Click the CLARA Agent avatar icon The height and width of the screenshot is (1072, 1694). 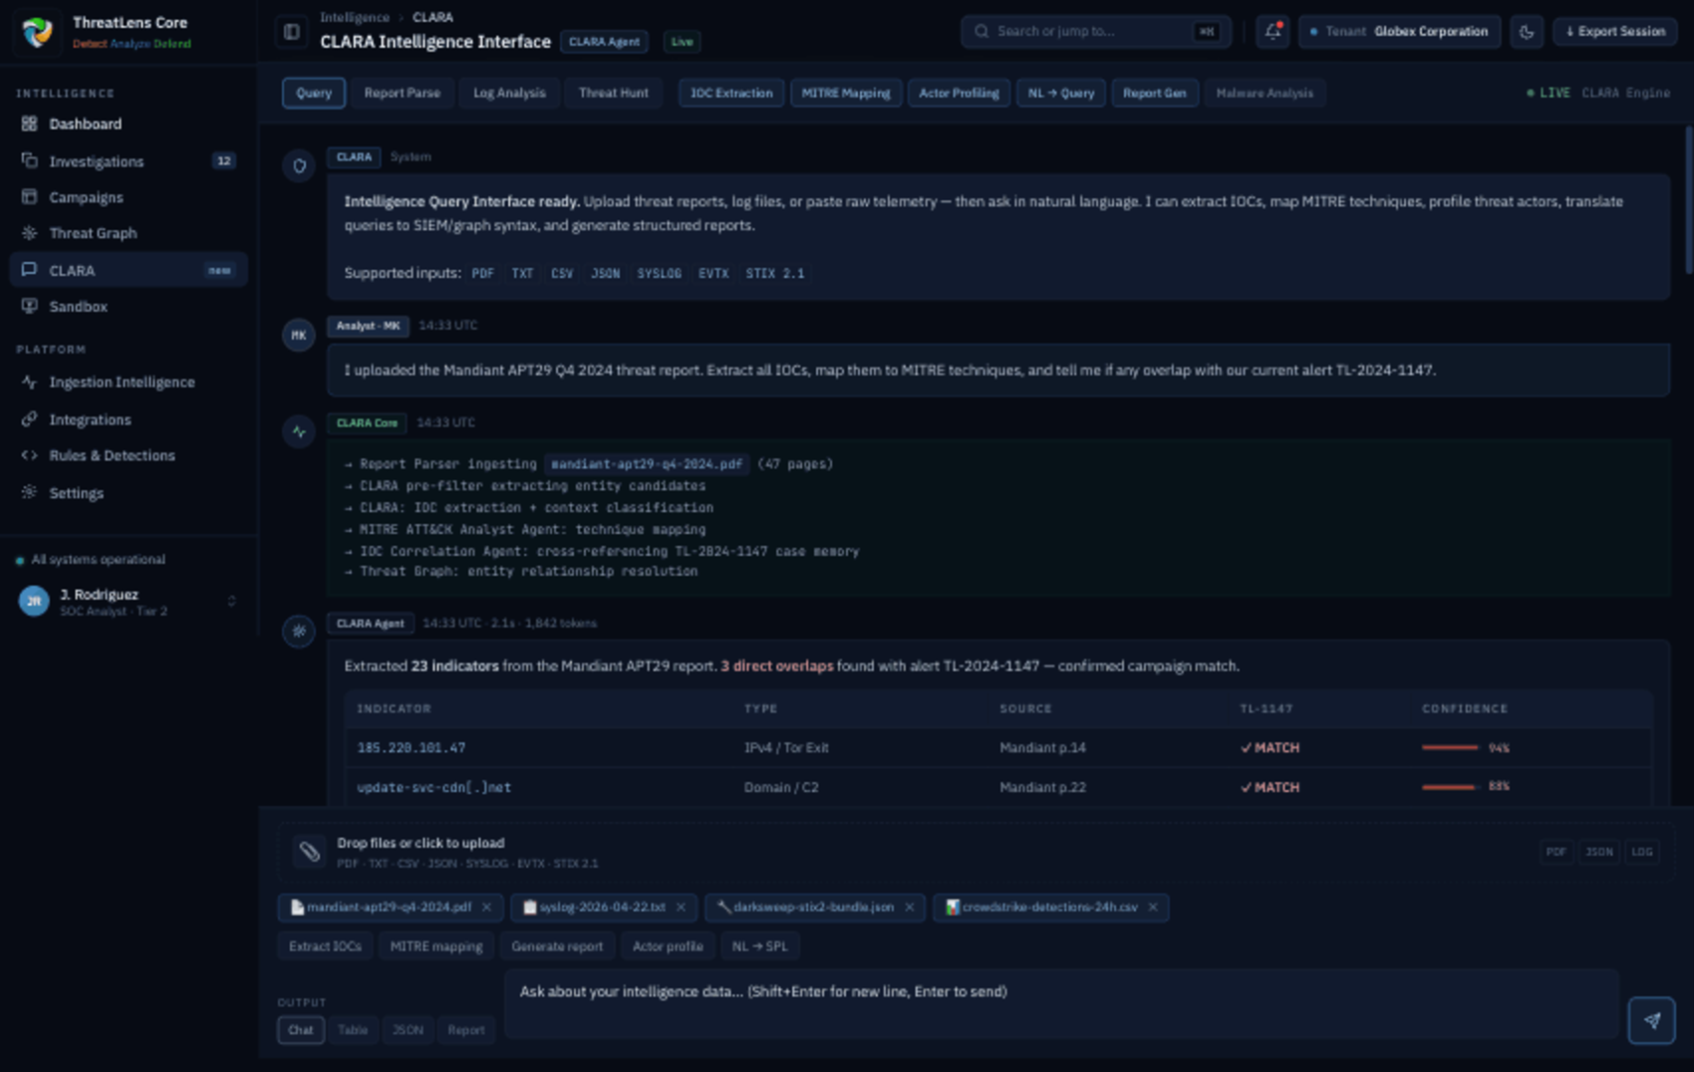tap(299, 631)
